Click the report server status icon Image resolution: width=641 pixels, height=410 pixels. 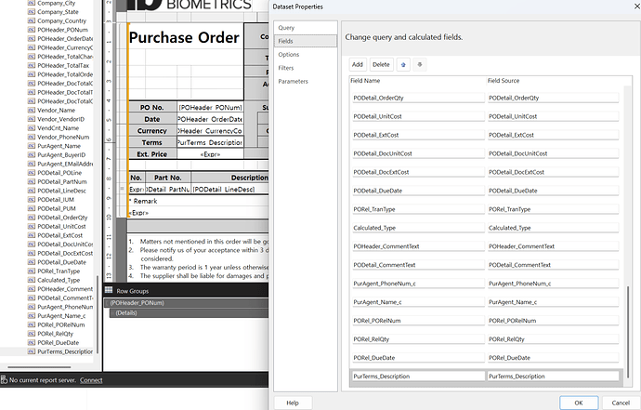(5, 380)
